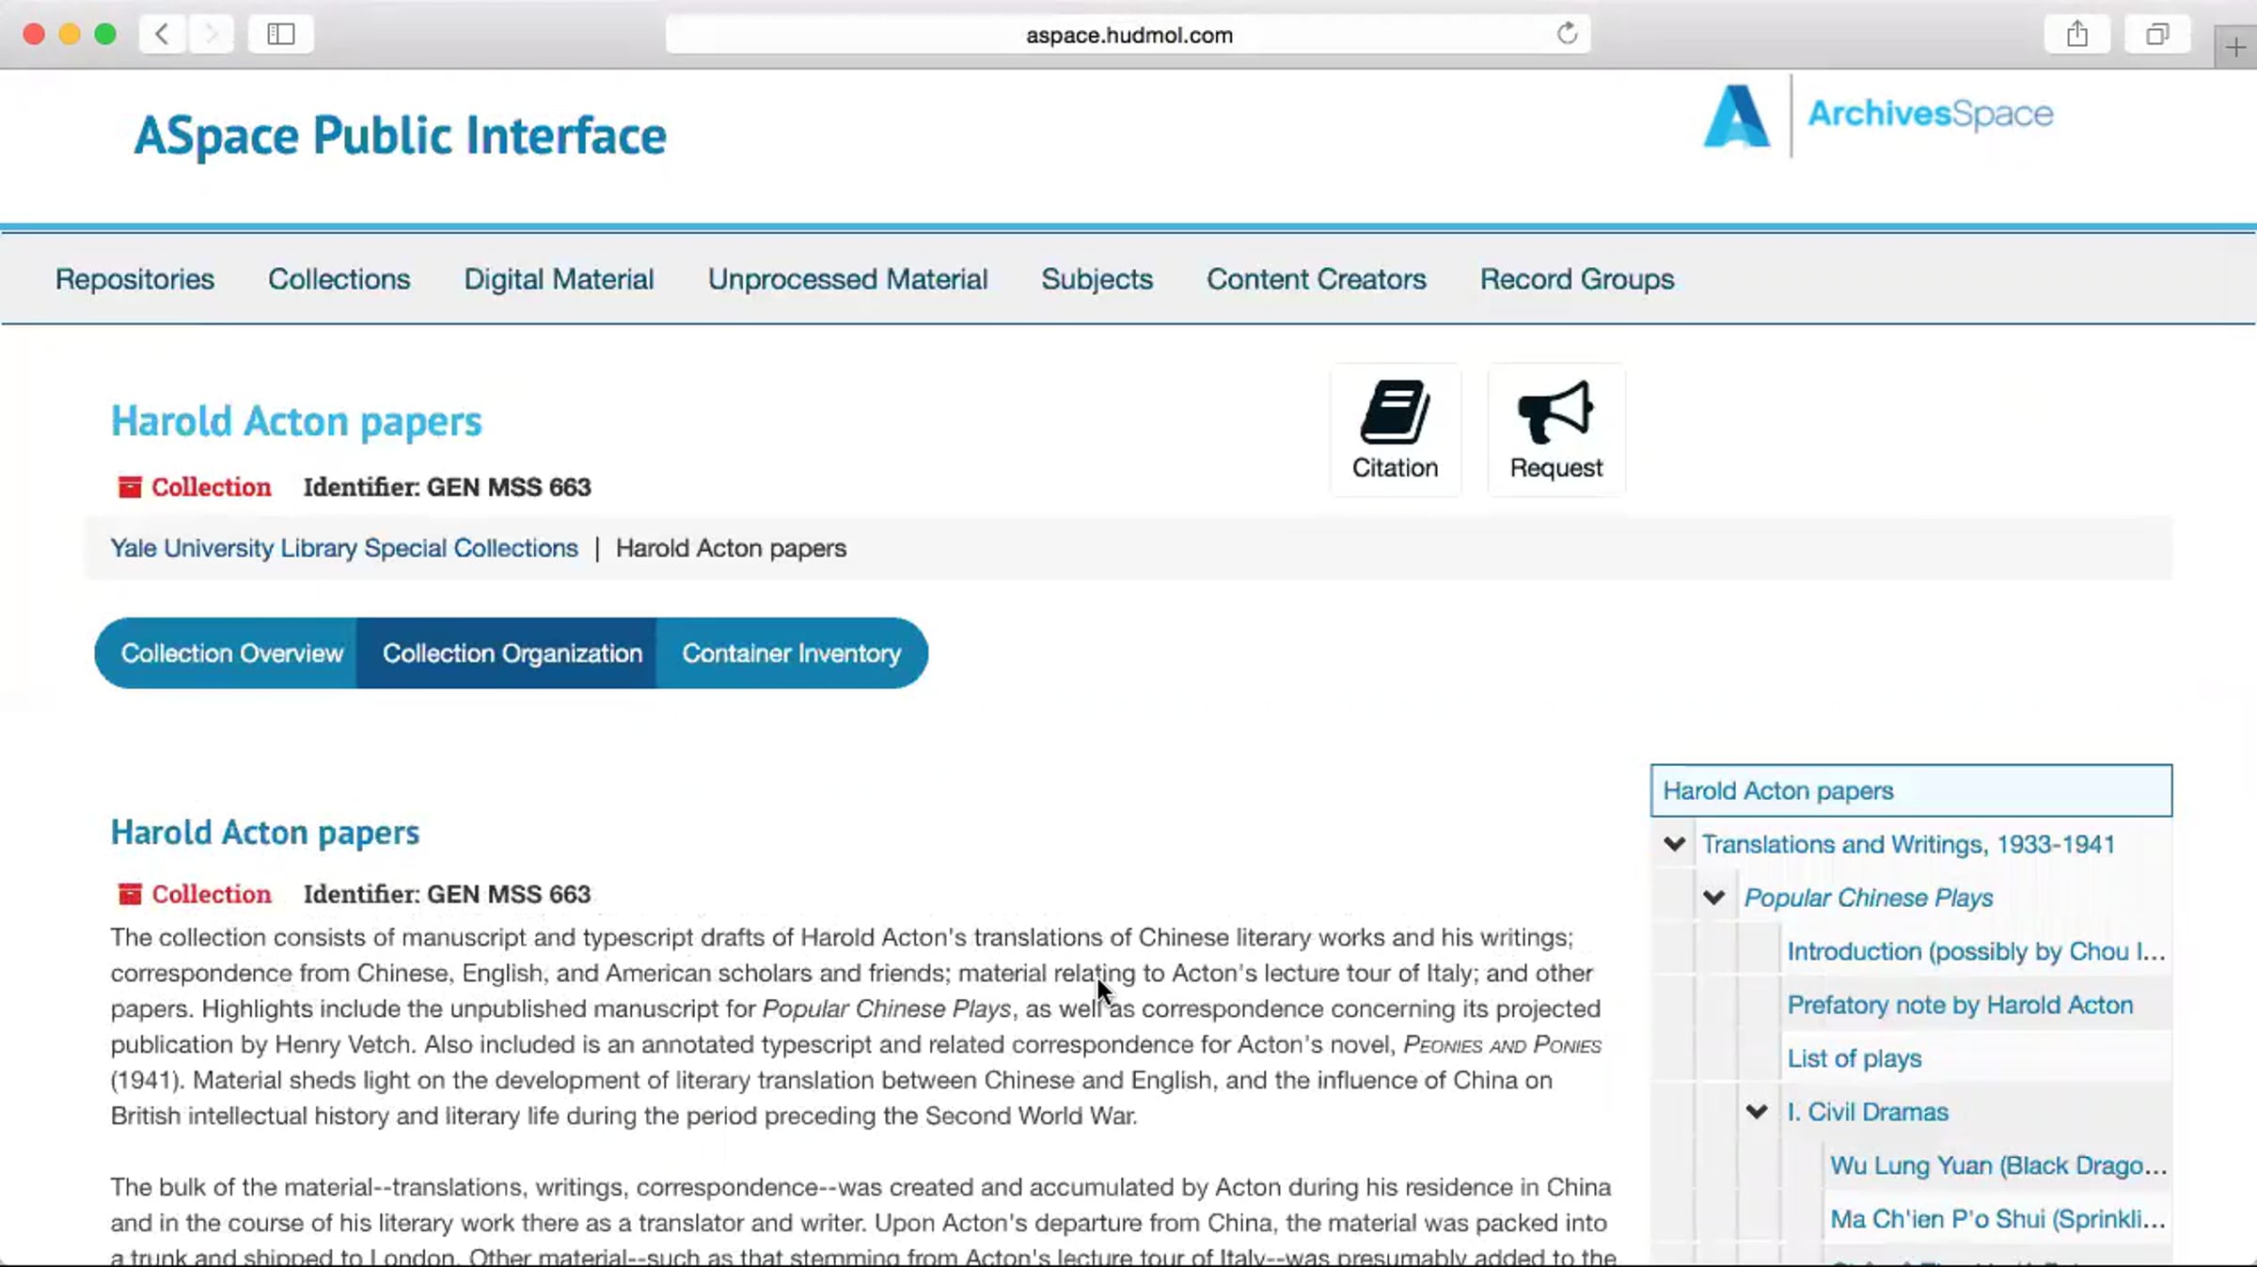Viewport: 2257px width, 1267px height.
Task: Collapse the Popular Chinese Plays tree node
Action: pos(1713,898)
